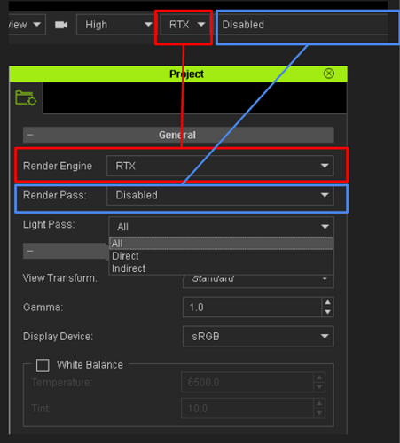Choose All in the Light Pass list
The width and height of the screenshot is (400, 443).
[222, 244]
